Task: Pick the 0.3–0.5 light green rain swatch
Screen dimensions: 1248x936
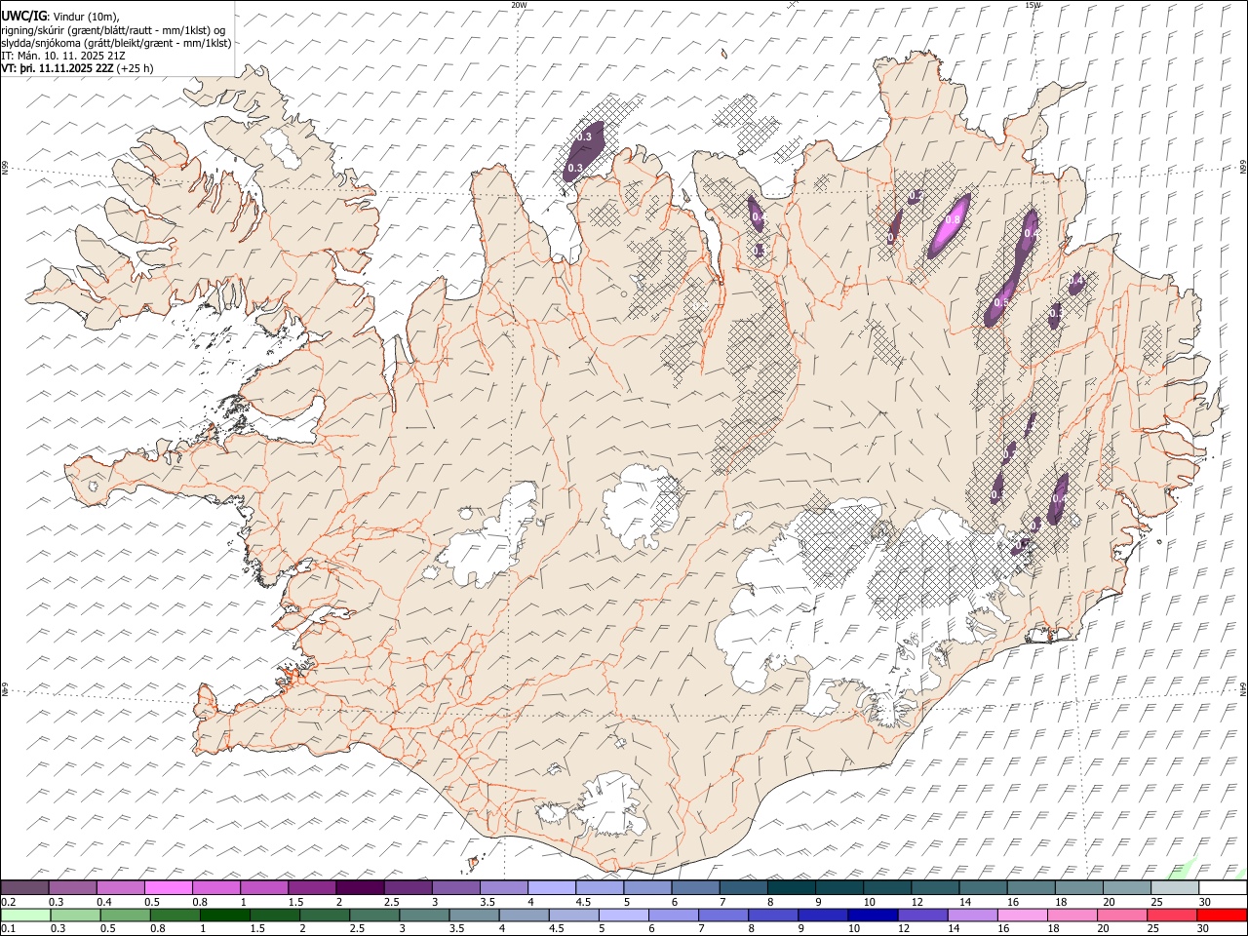Action: 76,915
